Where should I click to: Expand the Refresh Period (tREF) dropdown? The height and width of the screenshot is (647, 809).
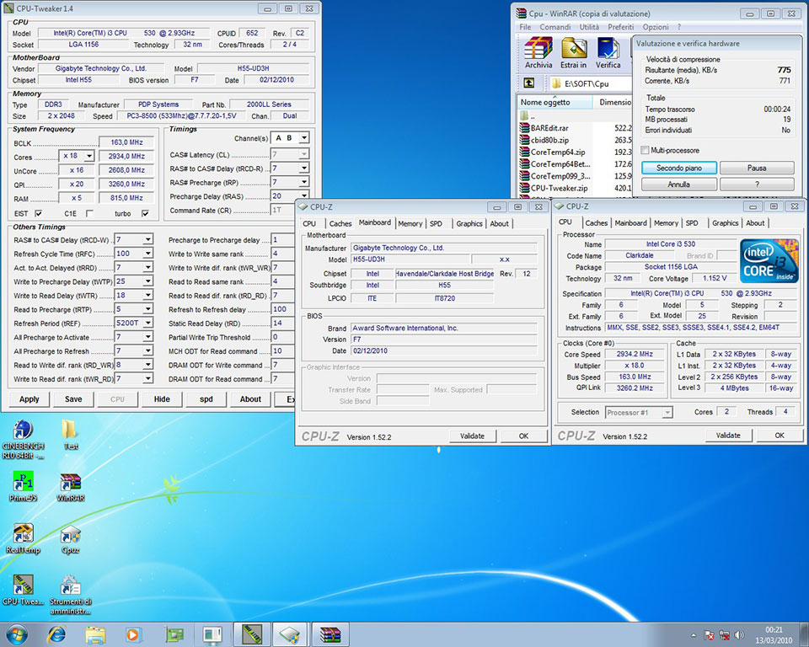tap(148, 323)
